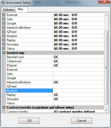The image size is (111, 128).
Task: Click InteractiveBrokers commission value $0.00 min
Action: tap(78, 28)
